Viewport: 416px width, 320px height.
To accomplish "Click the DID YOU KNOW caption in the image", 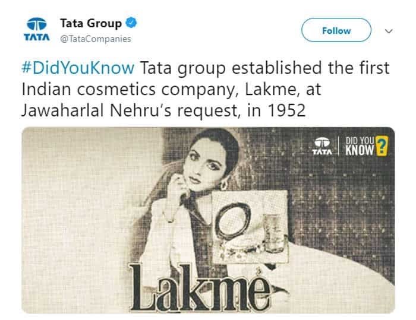I will (360, 146).
